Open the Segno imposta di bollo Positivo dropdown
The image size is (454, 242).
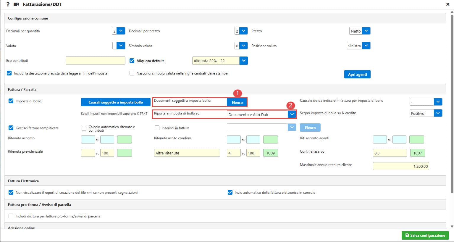[x=438, y=113]
